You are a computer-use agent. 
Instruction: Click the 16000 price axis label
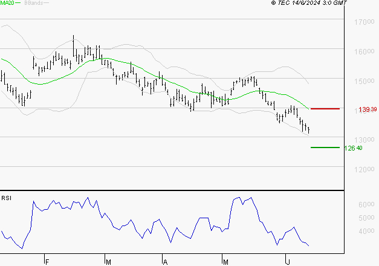(364, 51)
